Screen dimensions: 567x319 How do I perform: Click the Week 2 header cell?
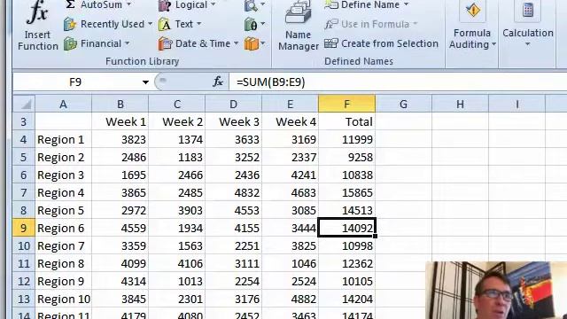(177, 122)
